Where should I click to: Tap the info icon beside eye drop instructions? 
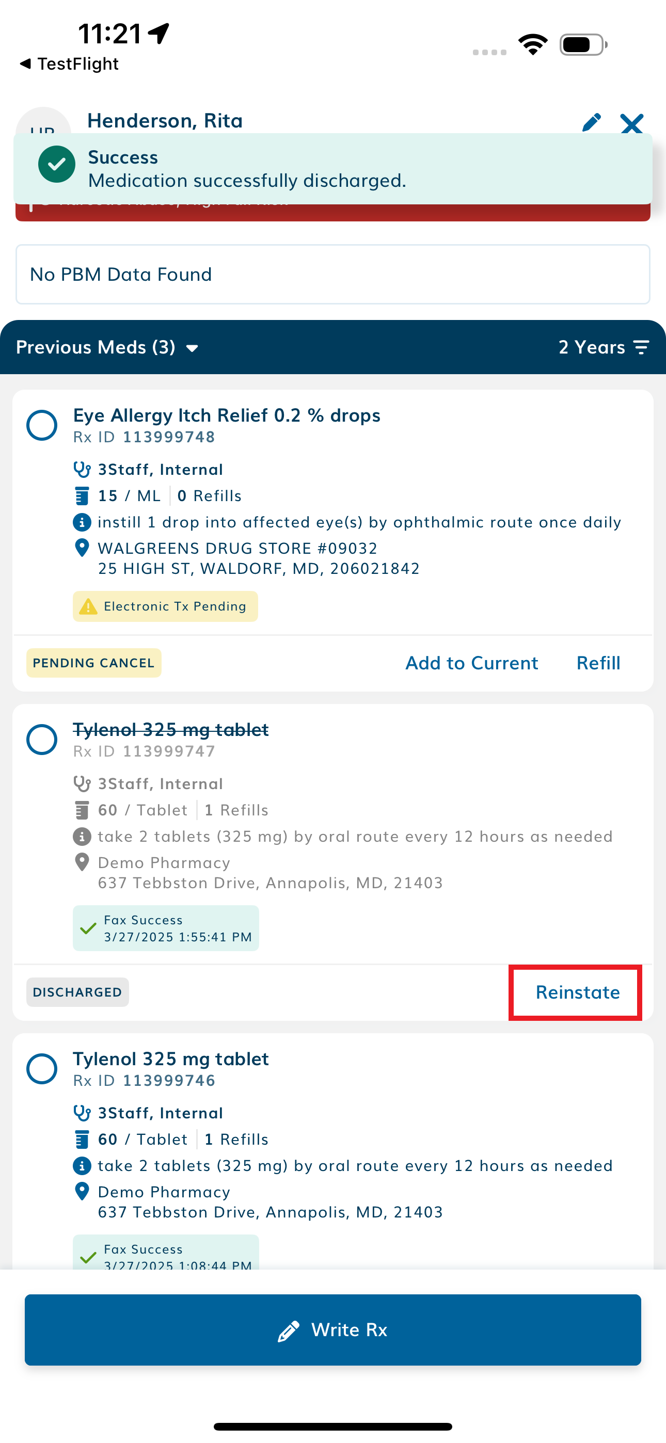tap(82, 522)
